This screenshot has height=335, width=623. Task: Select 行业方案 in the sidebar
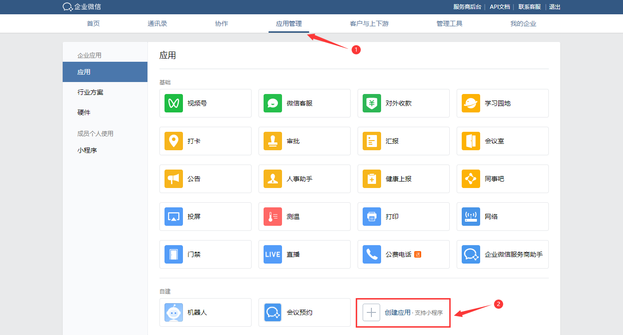[x=90, y=92]
